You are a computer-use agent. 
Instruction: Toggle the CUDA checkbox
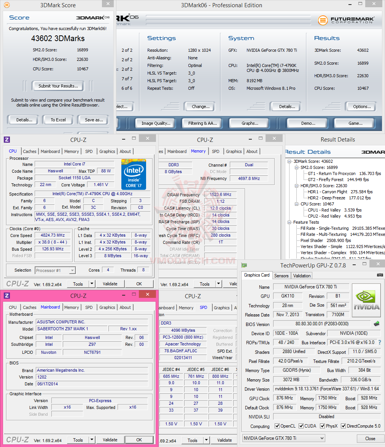pos(301,426)
